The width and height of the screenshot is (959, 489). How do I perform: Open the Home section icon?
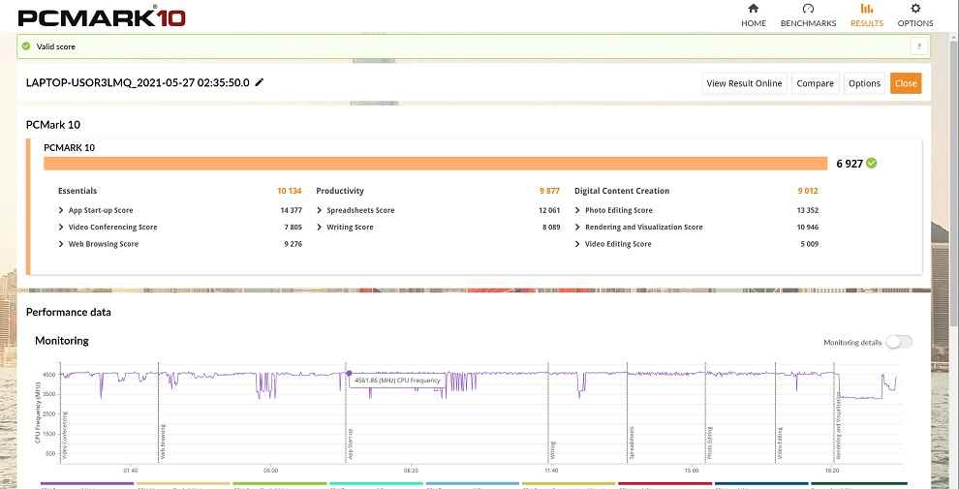(754, 9)
